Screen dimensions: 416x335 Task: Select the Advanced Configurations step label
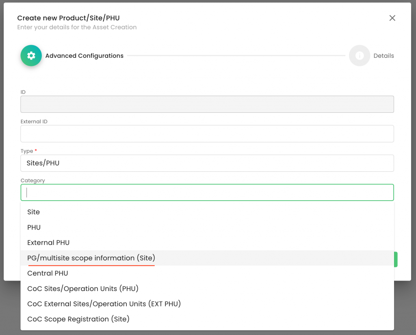click(84, 56)
